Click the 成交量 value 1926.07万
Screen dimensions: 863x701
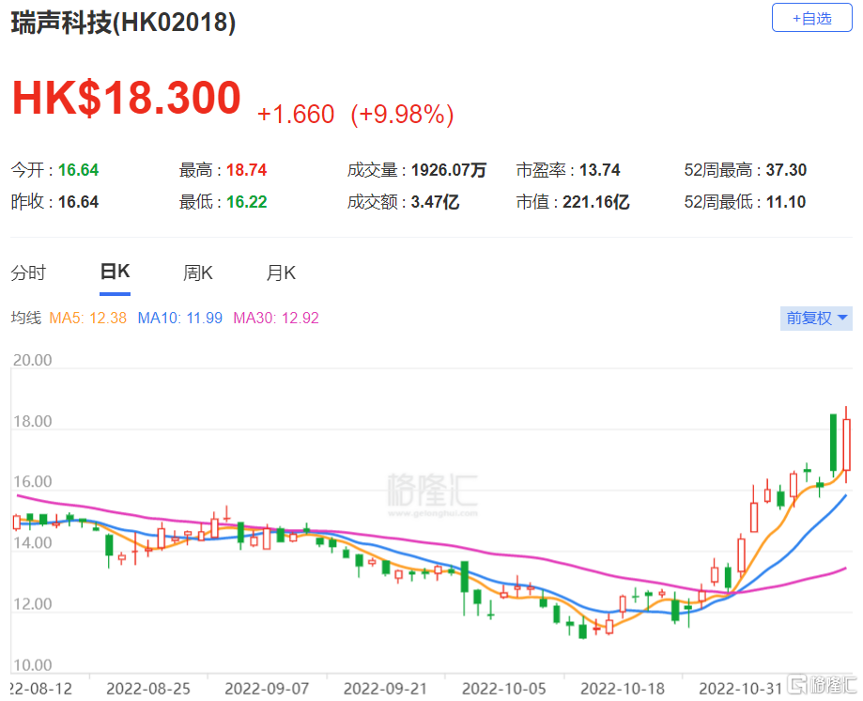(449, 170)
